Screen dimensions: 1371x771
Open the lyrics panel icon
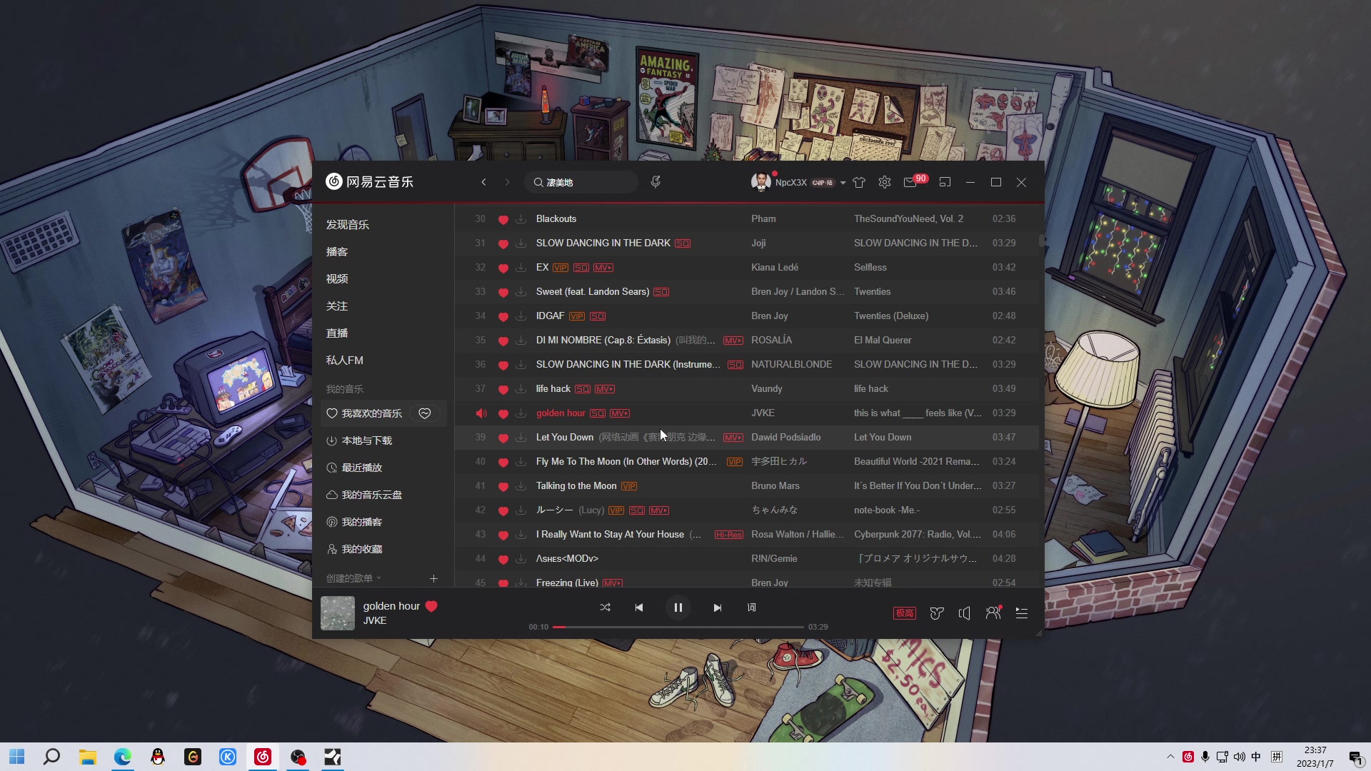751,608
